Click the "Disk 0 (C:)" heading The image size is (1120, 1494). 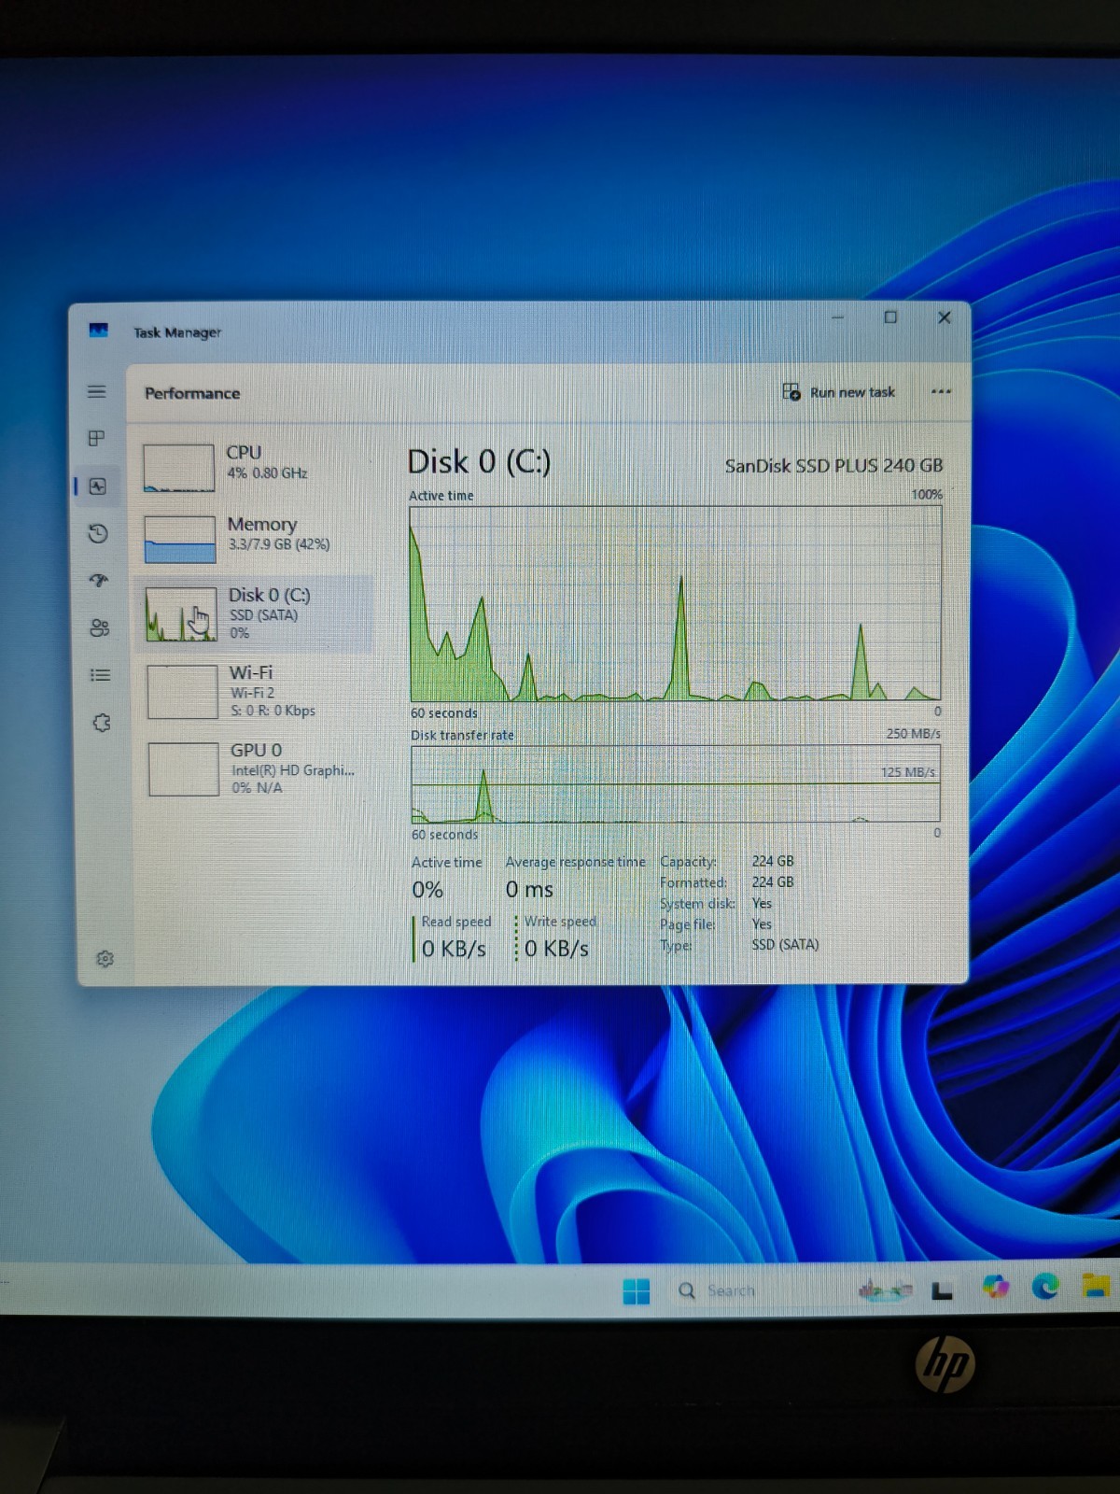tap(479, 461)
